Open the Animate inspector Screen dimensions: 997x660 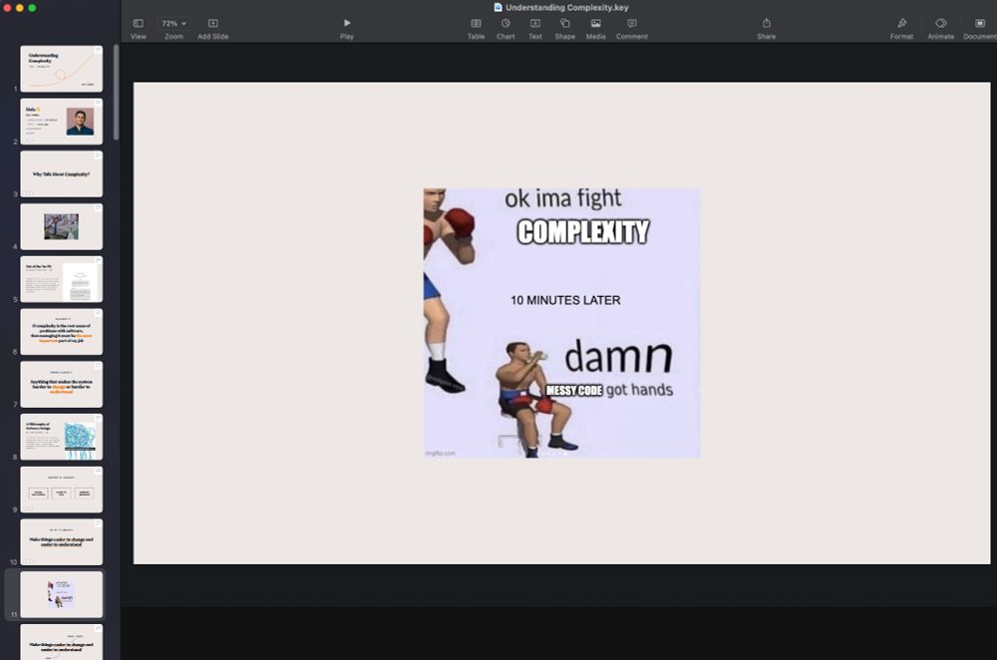tap(941, 28)
